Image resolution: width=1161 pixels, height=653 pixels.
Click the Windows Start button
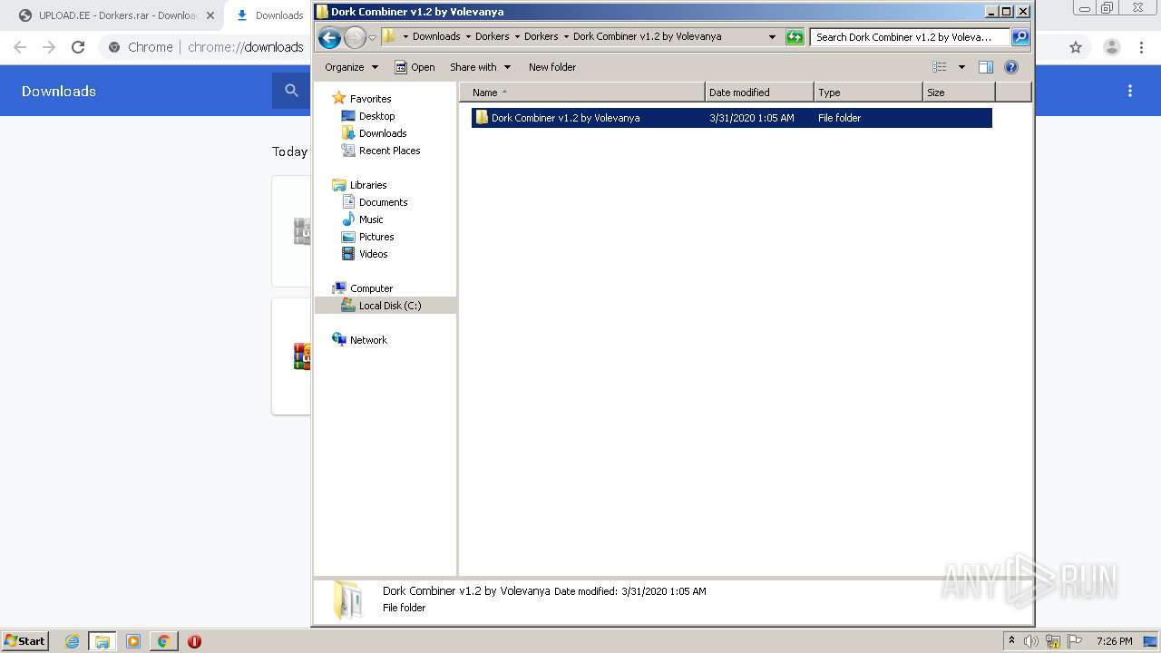pos(25,640)
